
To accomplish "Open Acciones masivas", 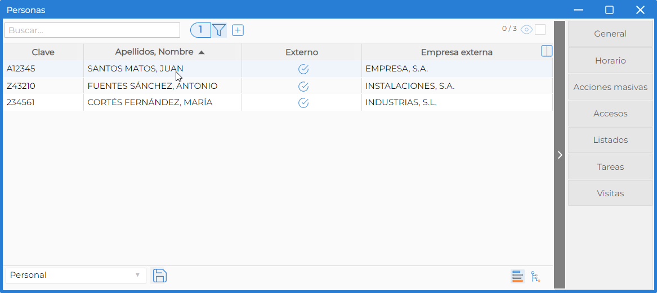I will tap(610, 87).
